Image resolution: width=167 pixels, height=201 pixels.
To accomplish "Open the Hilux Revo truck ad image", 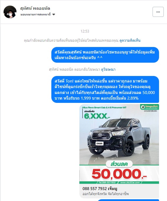I will 119,144.
